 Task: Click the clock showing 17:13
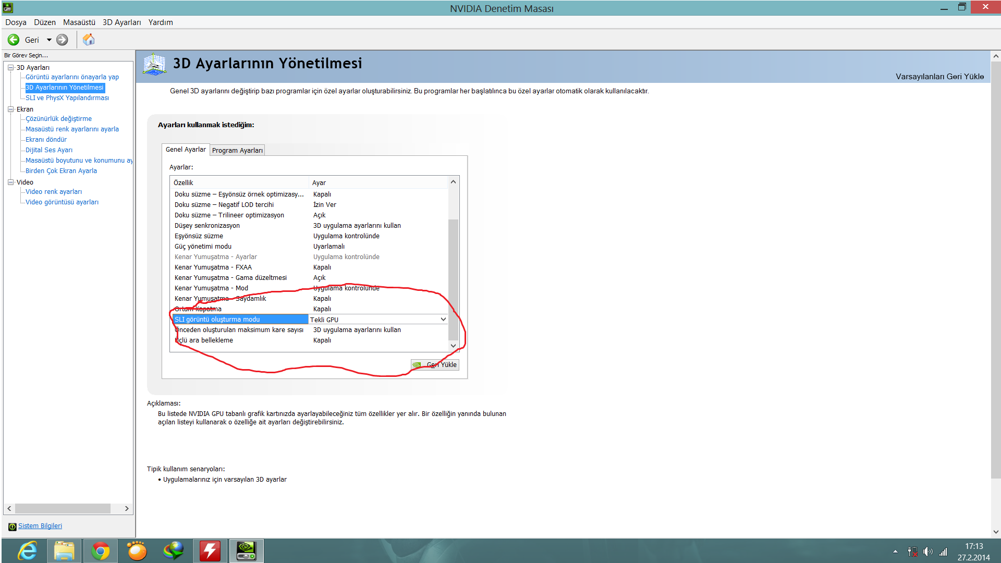pyautogui.click(x=973, y=546)
